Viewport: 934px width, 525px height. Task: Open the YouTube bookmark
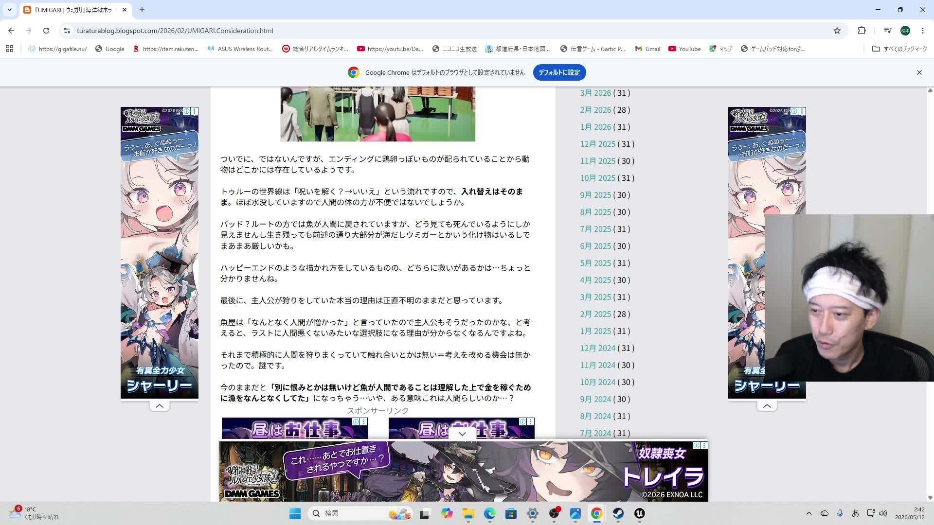[684, 49]
